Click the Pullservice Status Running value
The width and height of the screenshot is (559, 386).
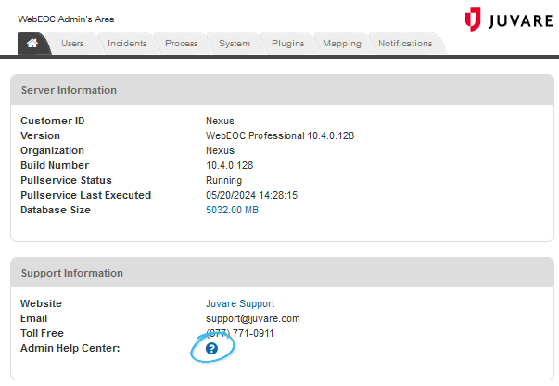223,180
